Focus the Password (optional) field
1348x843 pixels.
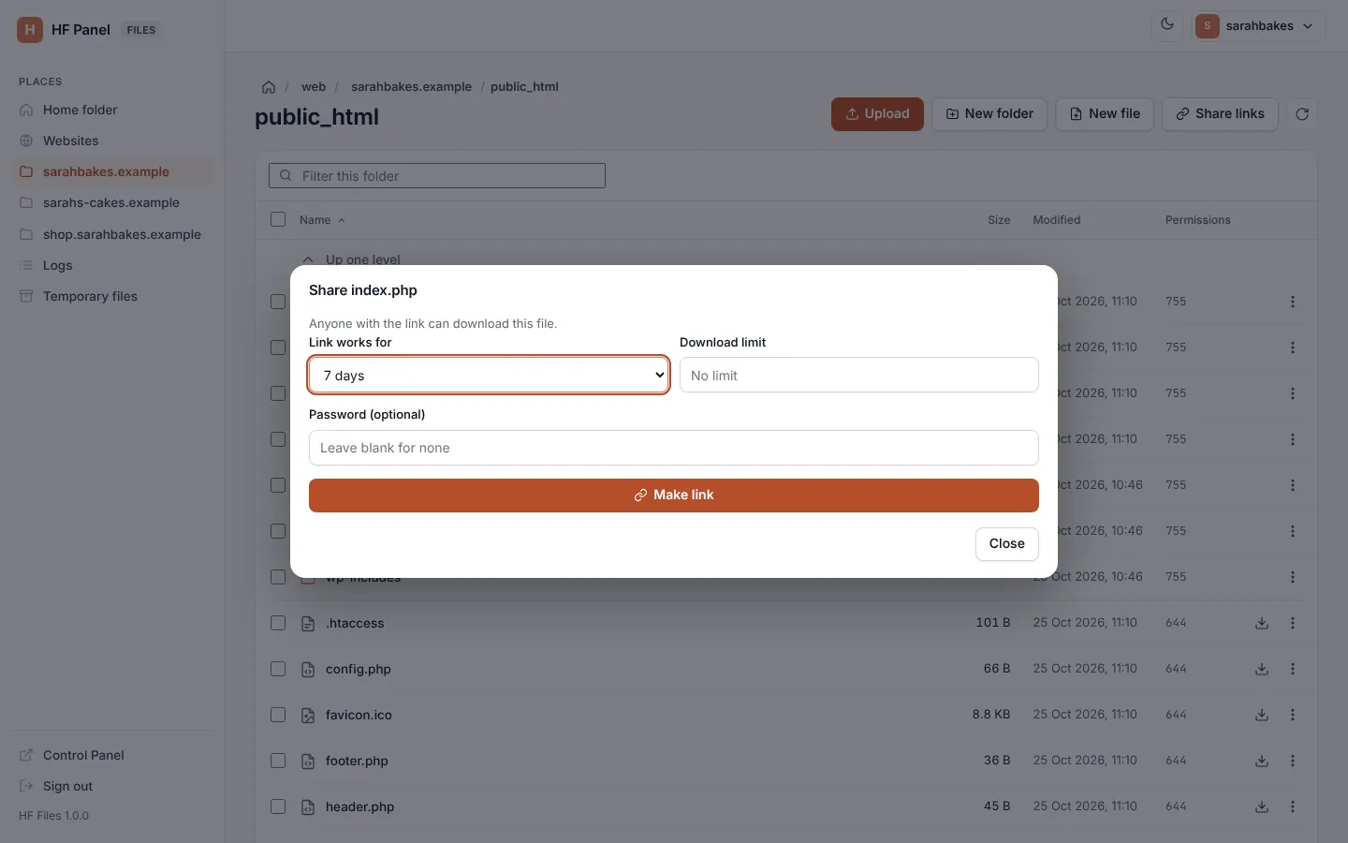point(674,448)
